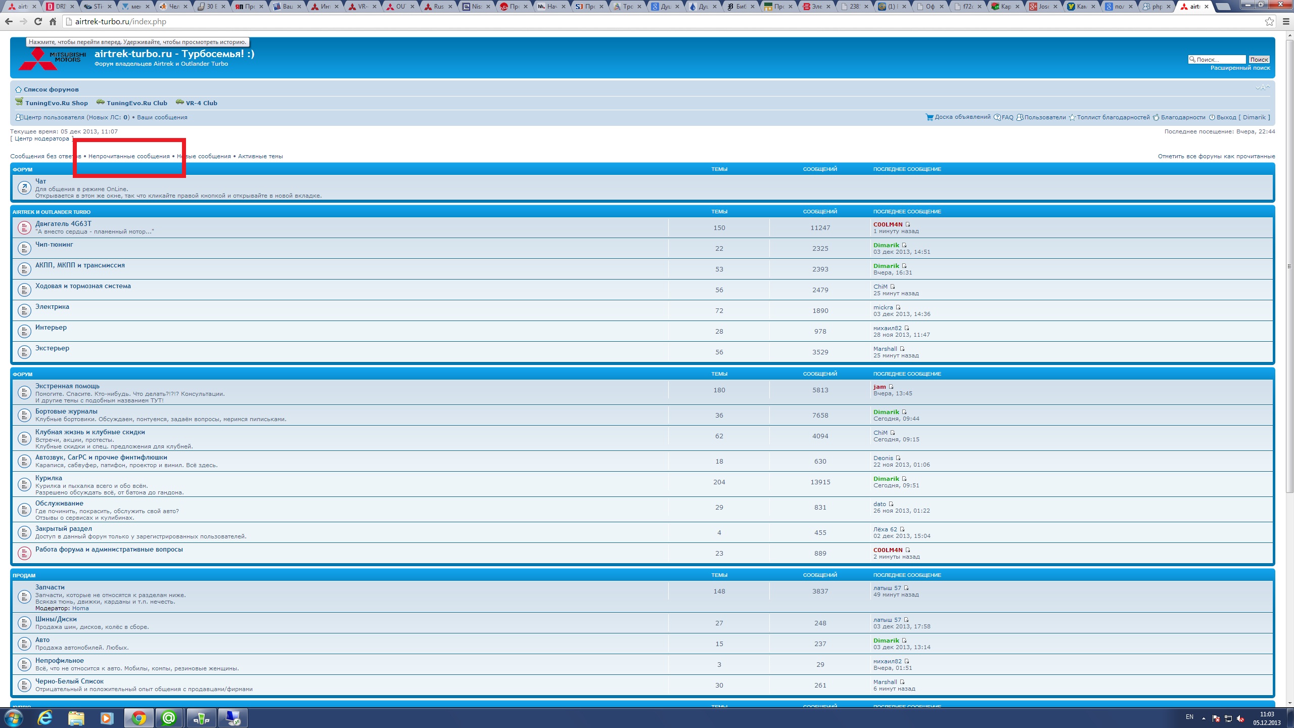The image size is (1294, 728).
Task: Show hidden system tray icons arrow
Action: (x=1204, y=718)
